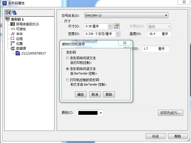Click the black color swatch

coord(88,113)
